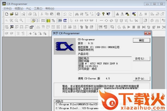Click the pause simulation icon
Image resolution: width=167 pixels, height=111 pixels.
pyautogui.click(x=138, y=27)
